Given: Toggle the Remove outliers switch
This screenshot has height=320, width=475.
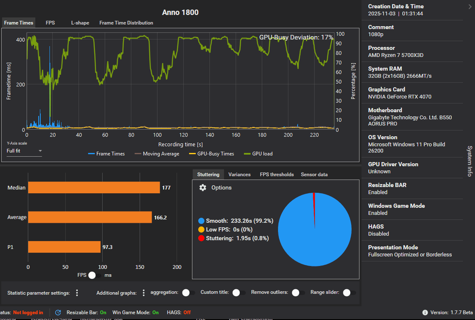Looking at the screenshot, I should coord(298,293).
